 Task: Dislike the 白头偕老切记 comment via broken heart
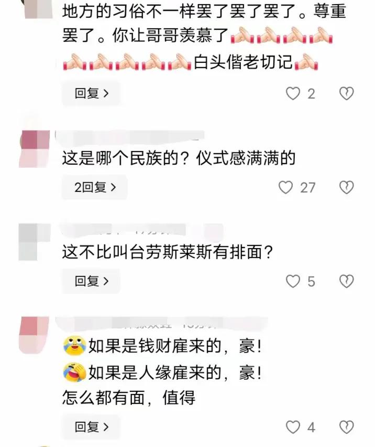click(x=346, y=93)
